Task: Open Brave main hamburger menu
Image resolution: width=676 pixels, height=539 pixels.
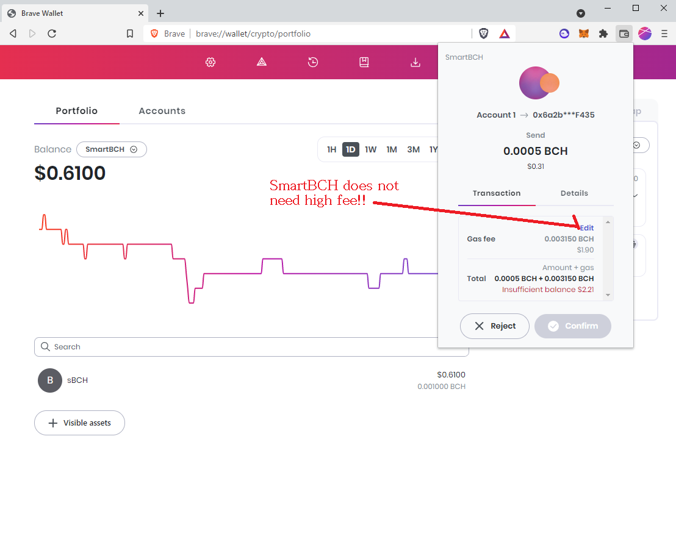Action: [664, 34]
